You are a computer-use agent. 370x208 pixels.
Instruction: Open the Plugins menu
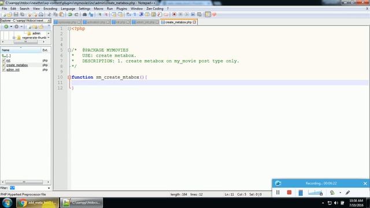click(x=121, y=9)
